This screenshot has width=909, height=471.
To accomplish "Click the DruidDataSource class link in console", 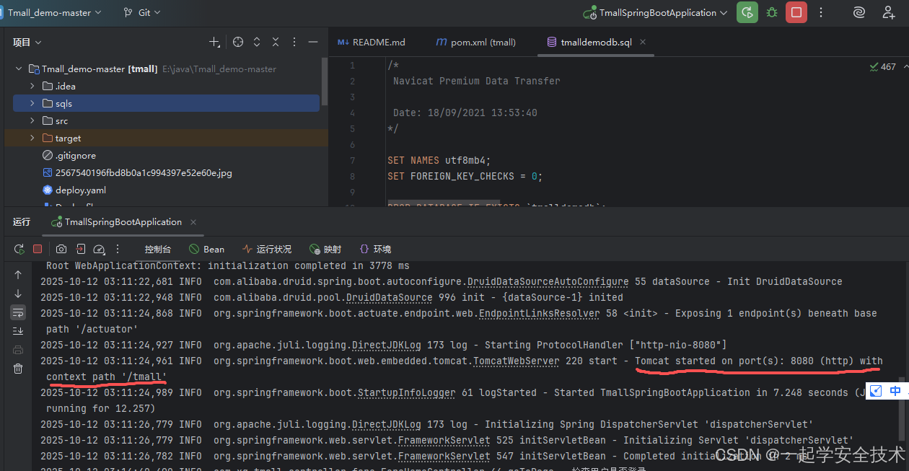I will pos(390,298).
